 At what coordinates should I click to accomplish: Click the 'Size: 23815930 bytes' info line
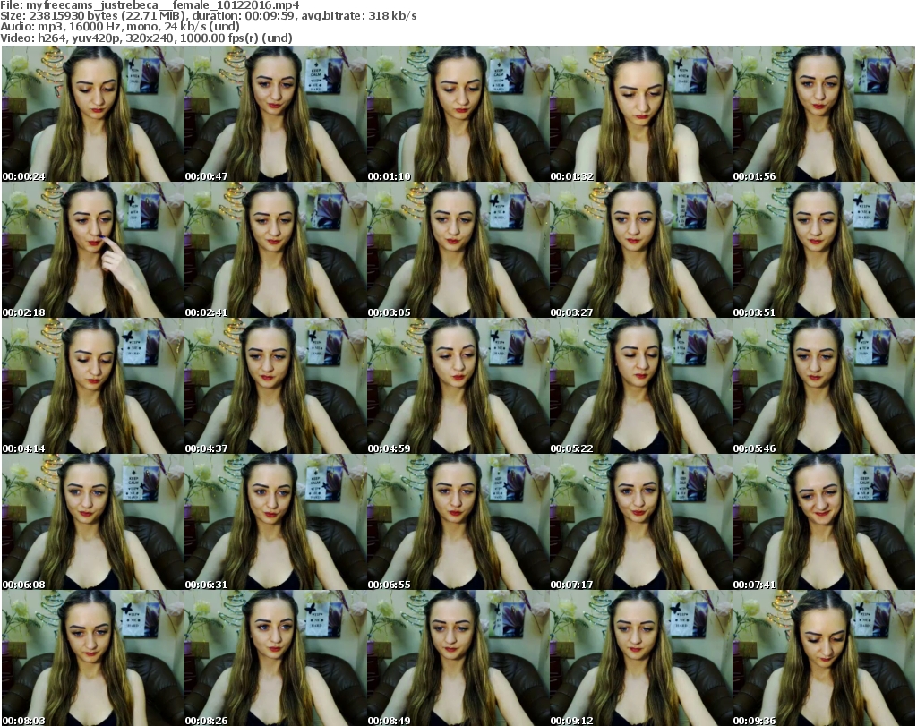point(209,16)
